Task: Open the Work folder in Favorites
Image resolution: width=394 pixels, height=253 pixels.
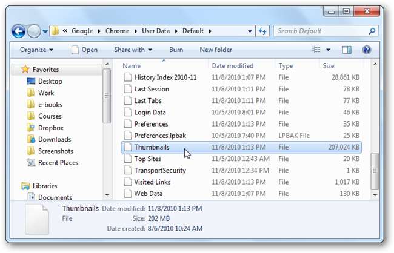Action: (x=46, y=93)
